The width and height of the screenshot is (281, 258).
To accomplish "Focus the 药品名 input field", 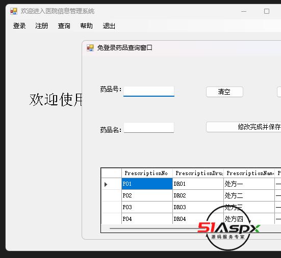I will point(149,128).
